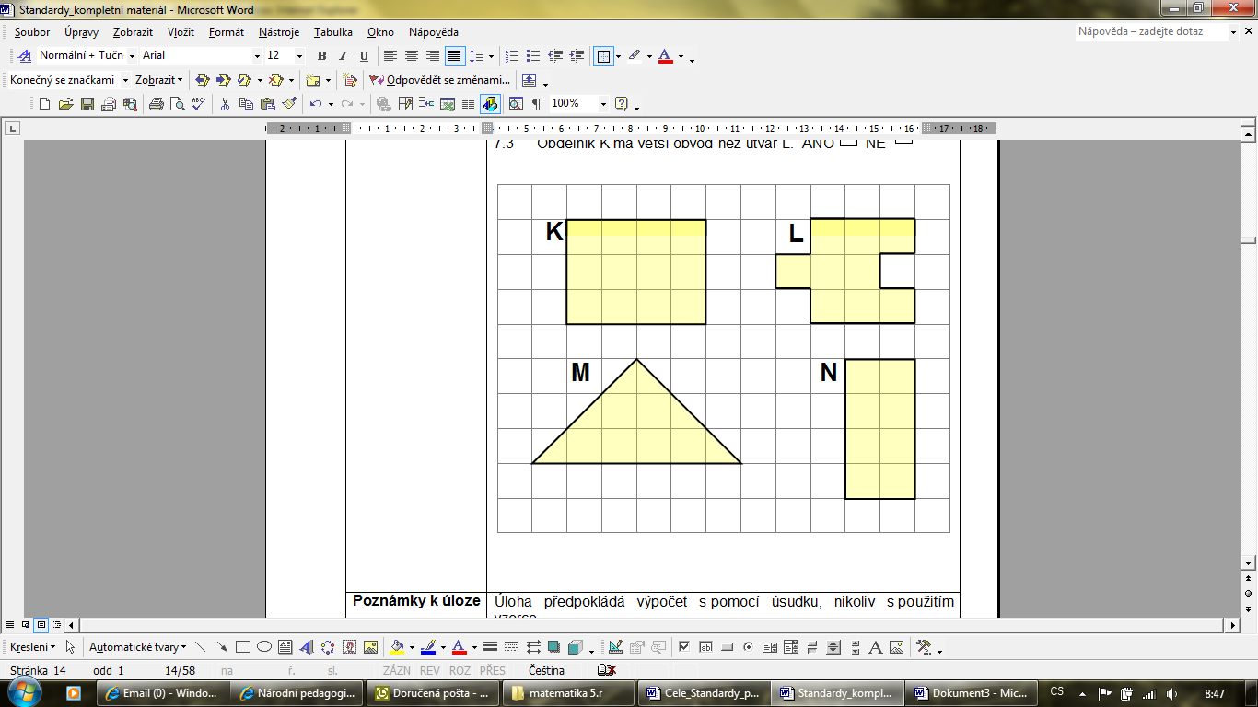1258x707 pixels.
Task: Open the Formát menu
Action: [227, 32]
